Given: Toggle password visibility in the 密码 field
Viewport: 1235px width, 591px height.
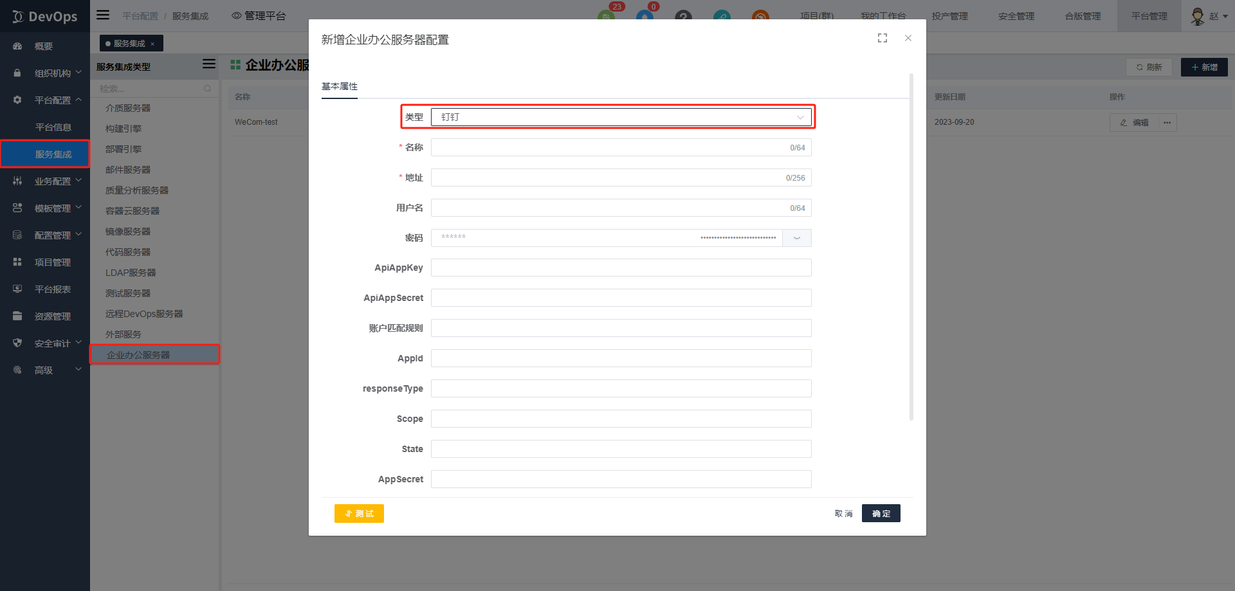Looking at the screenshot, I should 797,238.
